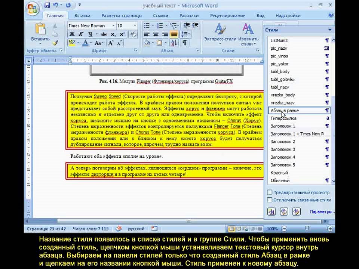Open the Ссылки tab
This screenshot has height=269, width=359.
coord(160,16)
